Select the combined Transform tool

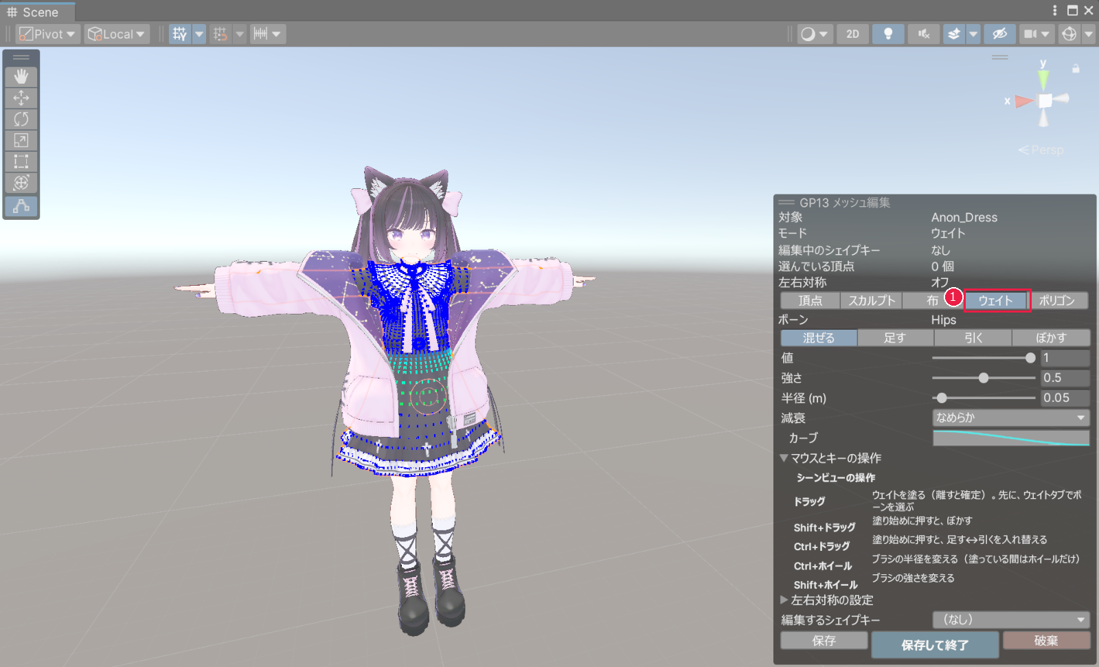21,183
